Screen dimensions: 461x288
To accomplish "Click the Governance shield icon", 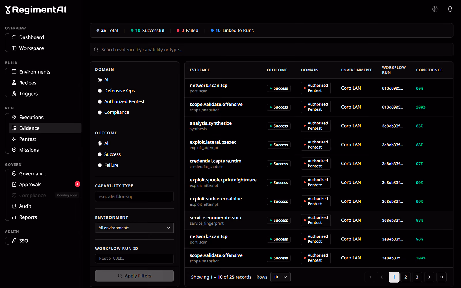I will pyautogui.click(x=14, y=174).
